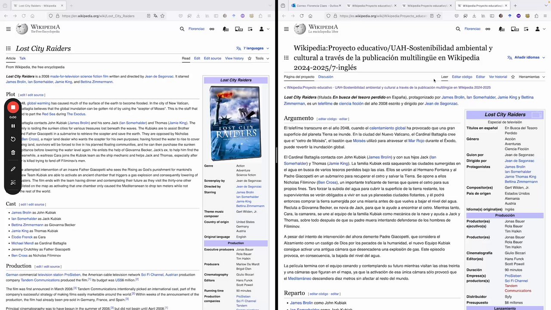Open the Florenciac user link in the Spanish window
The height and width of the screenshot is (310, 551).
(472, 29)
